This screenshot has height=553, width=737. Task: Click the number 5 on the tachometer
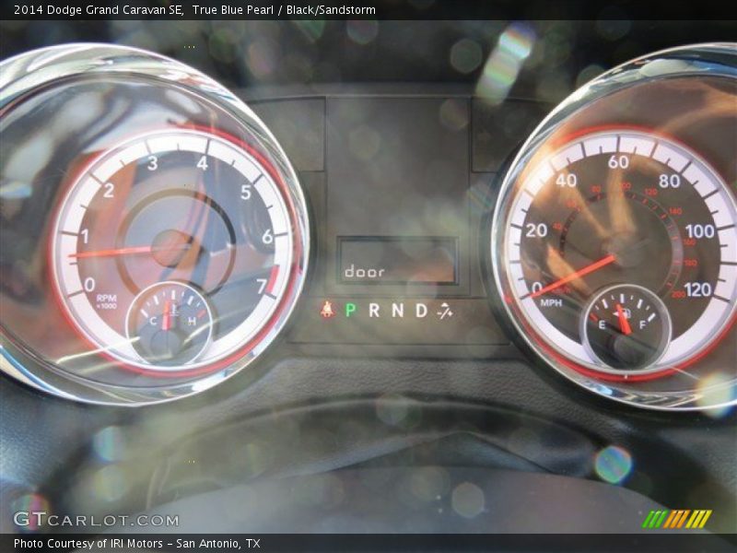[246, 192]
